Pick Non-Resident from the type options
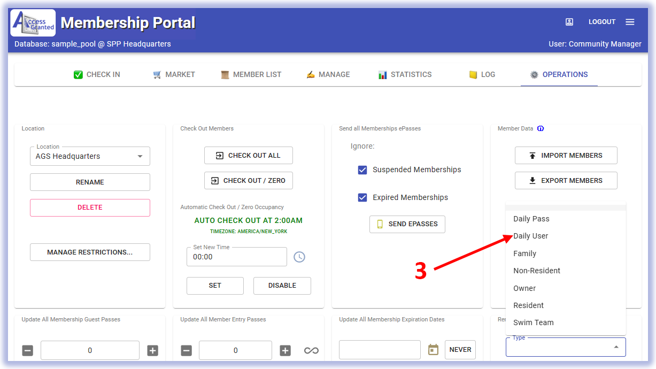 click(537, 271)
